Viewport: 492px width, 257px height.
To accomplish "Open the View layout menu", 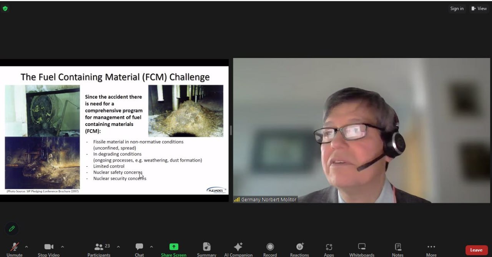I will point(479,8).
